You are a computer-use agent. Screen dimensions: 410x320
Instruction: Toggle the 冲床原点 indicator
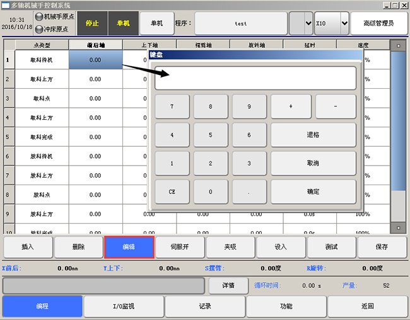tap(56, 29)
